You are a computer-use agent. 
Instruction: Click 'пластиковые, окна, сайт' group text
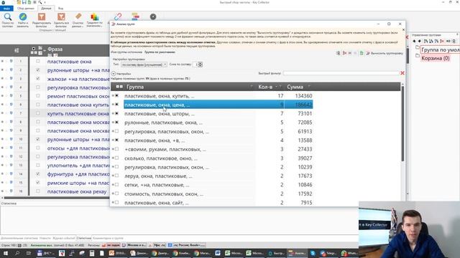tap(157, 202)
